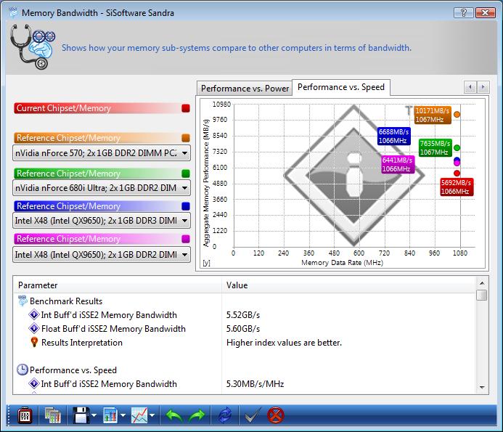Click the results list scroll down arrow
The height and width of the screenshot is (432, 503).
click(x=482, y=388)
